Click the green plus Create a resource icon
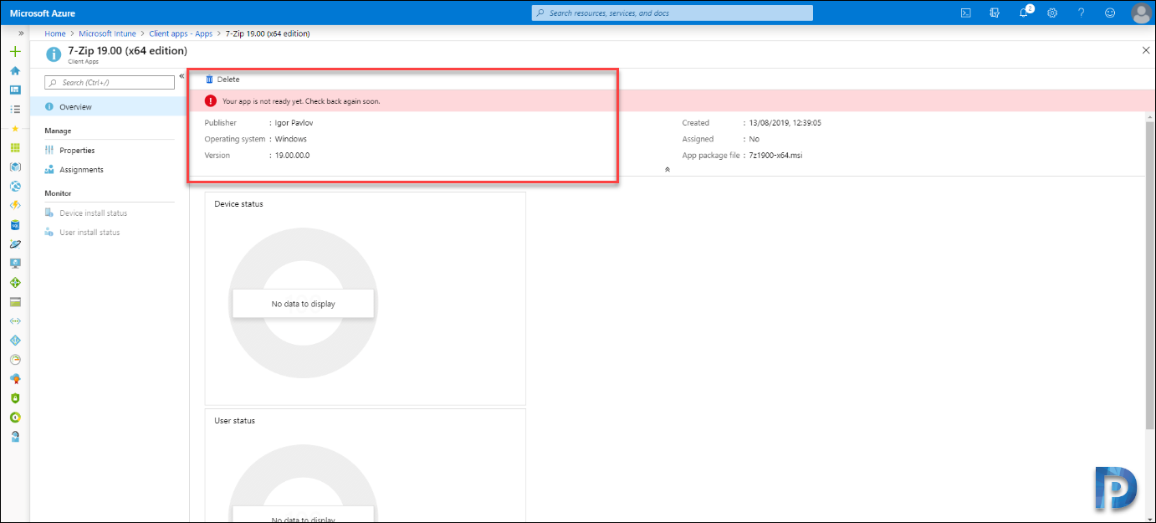The image size is (1156, 523). [x=15, y=52]
